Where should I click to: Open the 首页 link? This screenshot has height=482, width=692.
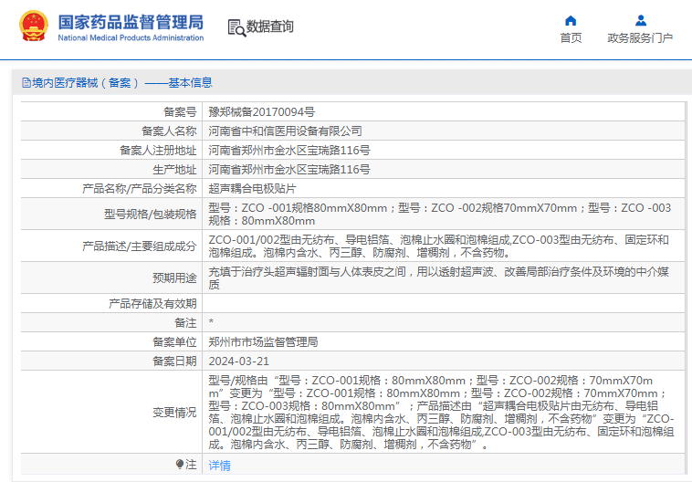571,38
